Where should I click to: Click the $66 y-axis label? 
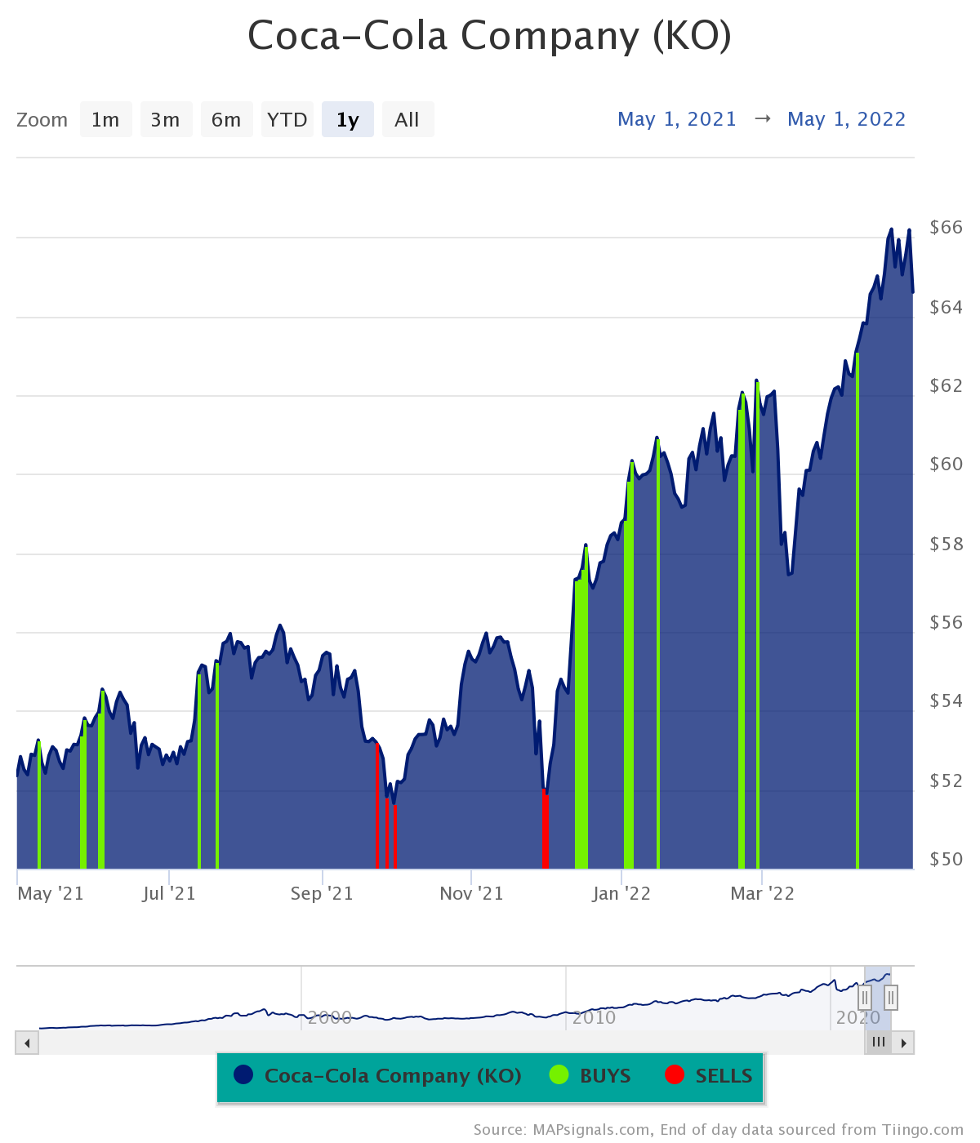coord(947,227)
